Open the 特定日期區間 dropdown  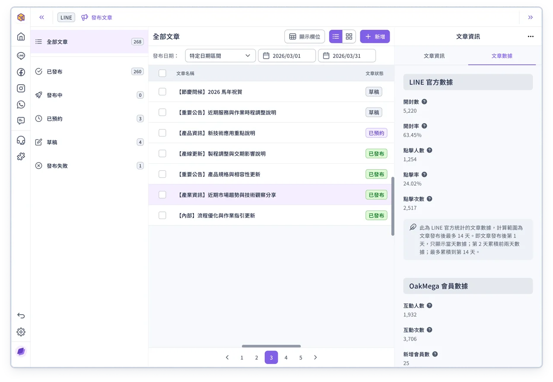tap(220, 56)
